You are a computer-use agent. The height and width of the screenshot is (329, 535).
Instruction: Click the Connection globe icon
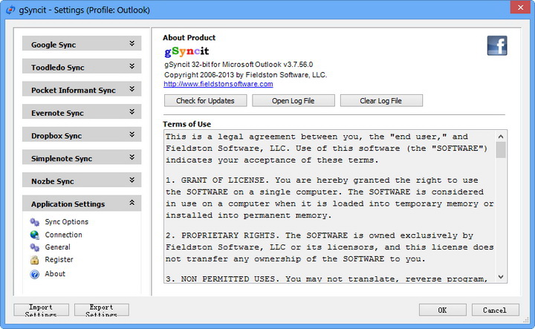(35, 235)
